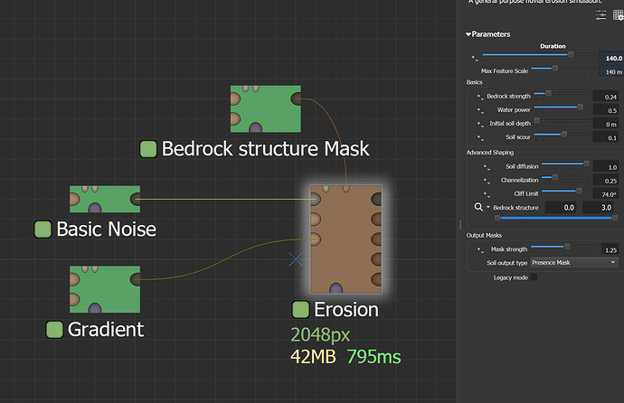Viewport: 624px width, 403px height.
Task: Click the Cliff Limit slider handle
Action: point(579,192)
